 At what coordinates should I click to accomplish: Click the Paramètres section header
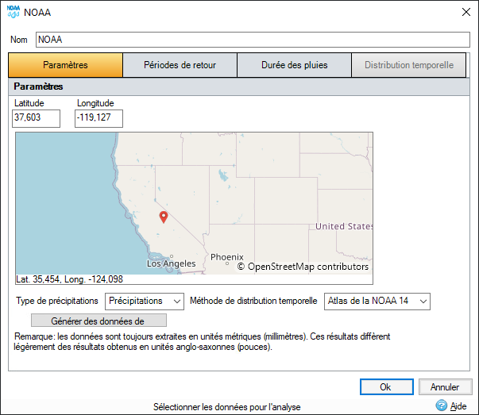coord(38,86)
